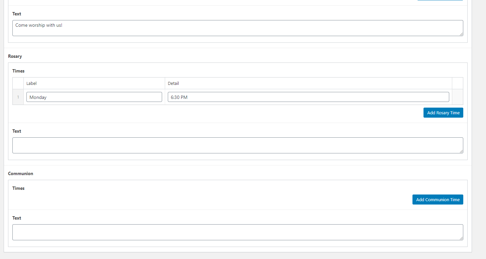Click the Text label in Communion section

point(17,218)
